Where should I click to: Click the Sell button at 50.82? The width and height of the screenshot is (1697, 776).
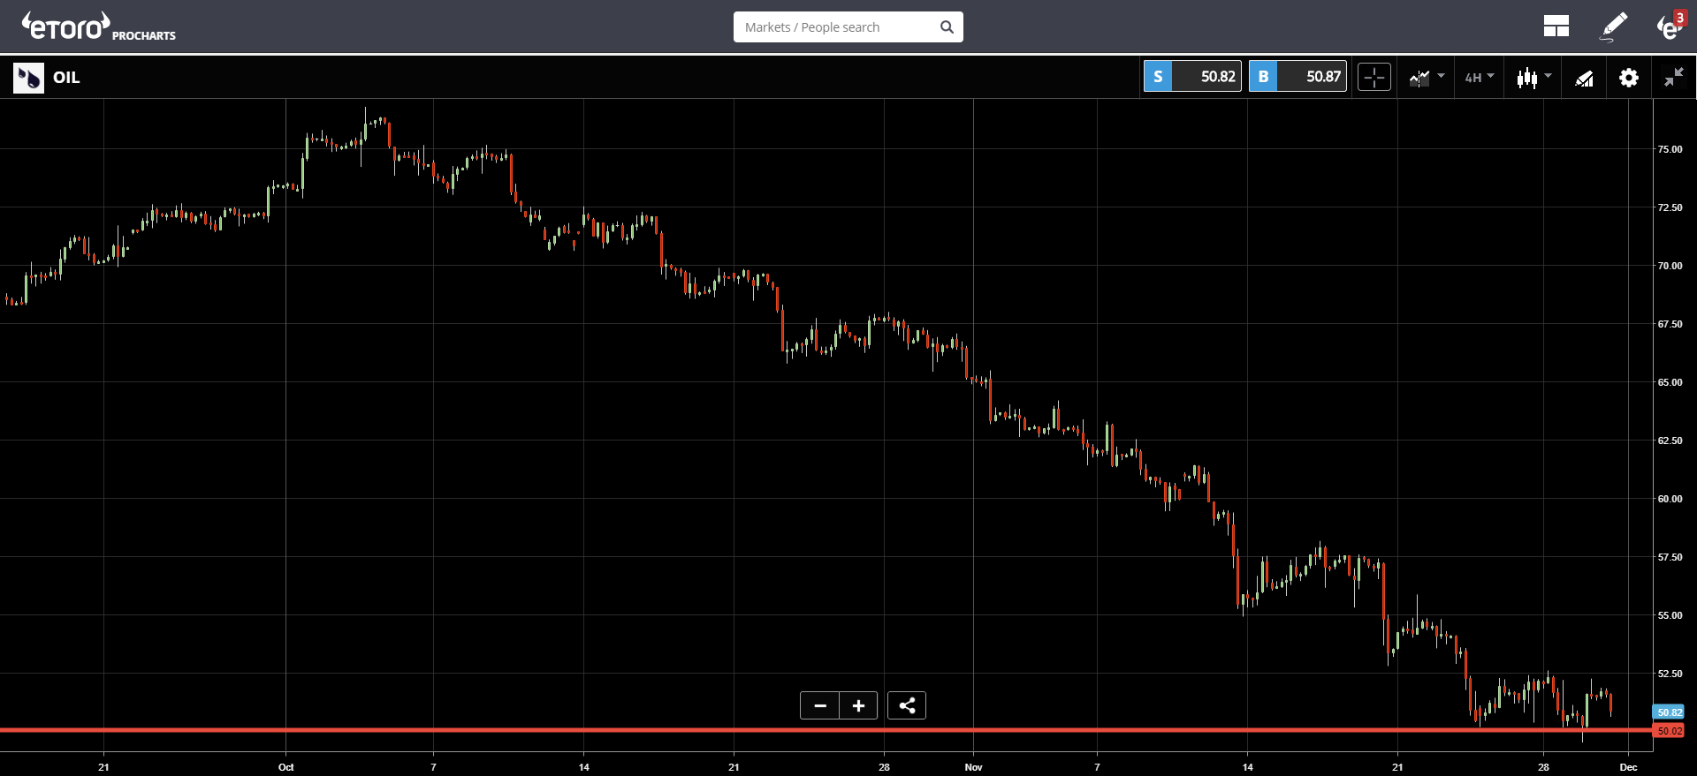pos(1192,77)
